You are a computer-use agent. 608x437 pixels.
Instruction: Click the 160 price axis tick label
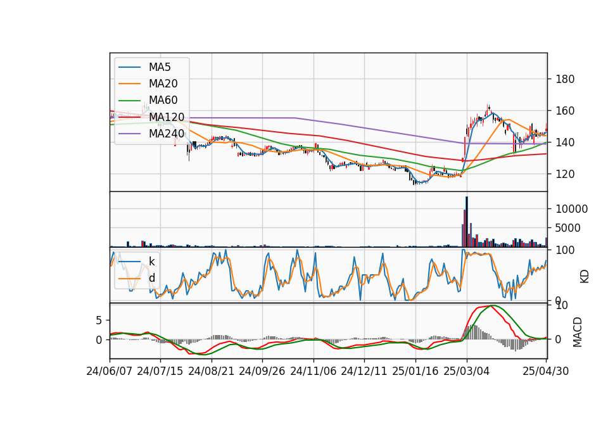[565, 111]
